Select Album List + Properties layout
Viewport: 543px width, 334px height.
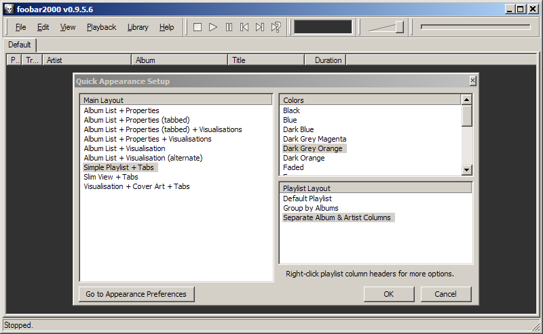pyautogui.click(x=121, y=110)
